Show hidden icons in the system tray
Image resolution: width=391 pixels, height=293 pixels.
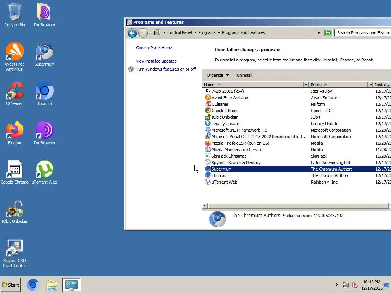337,284
